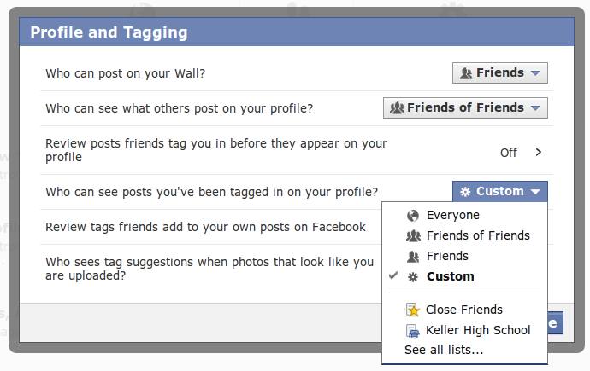Click the Friends of Friends group icon in menu
This screenshot has width=590, height=371.
click(413, 236)
